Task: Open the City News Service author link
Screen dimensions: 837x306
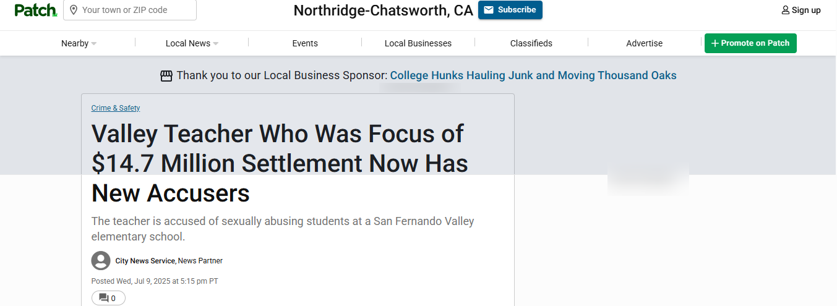Action: (x=145, y=261)
